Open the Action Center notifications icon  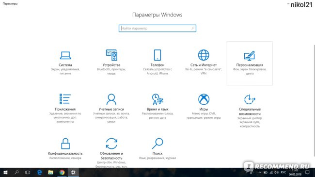tap(307, 172)
